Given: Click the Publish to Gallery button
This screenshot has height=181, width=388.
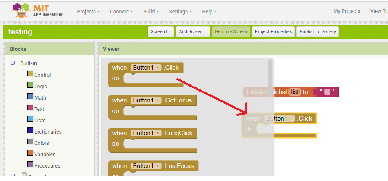Looking at the screenshot, I should tap(317, 31).
